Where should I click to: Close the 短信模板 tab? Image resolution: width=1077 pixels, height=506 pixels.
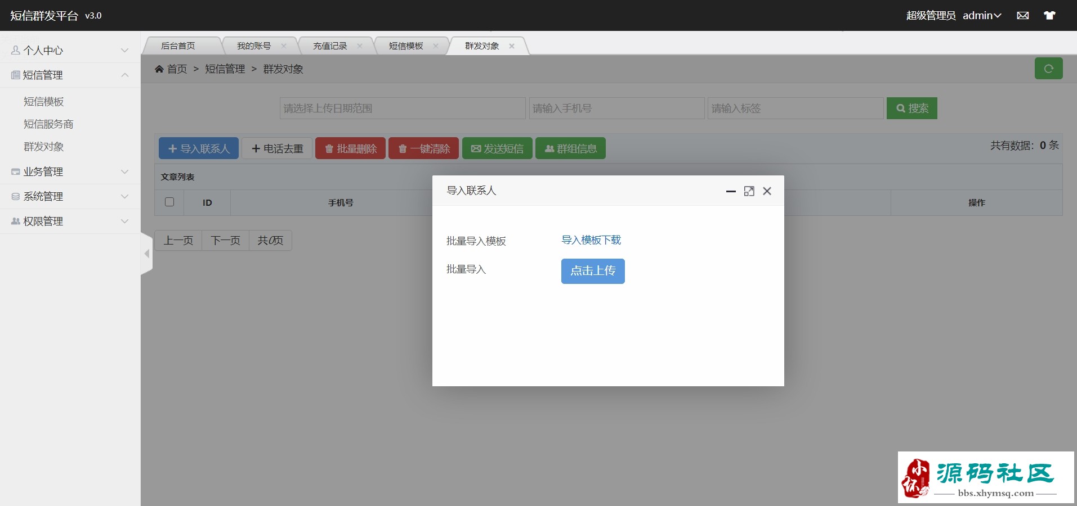(x=435, y=46)
